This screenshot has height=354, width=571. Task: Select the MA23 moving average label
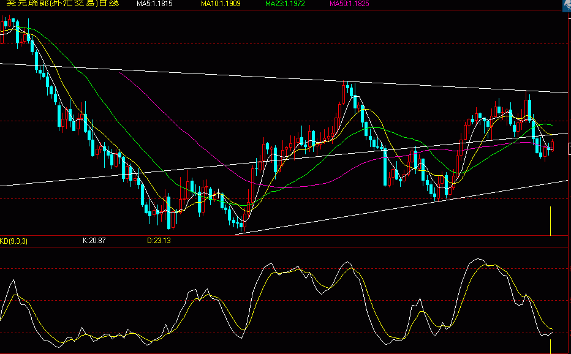point(284,4)
